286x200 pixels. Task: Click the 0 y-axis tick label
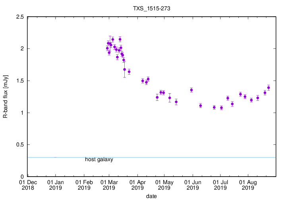click(22, 177)
